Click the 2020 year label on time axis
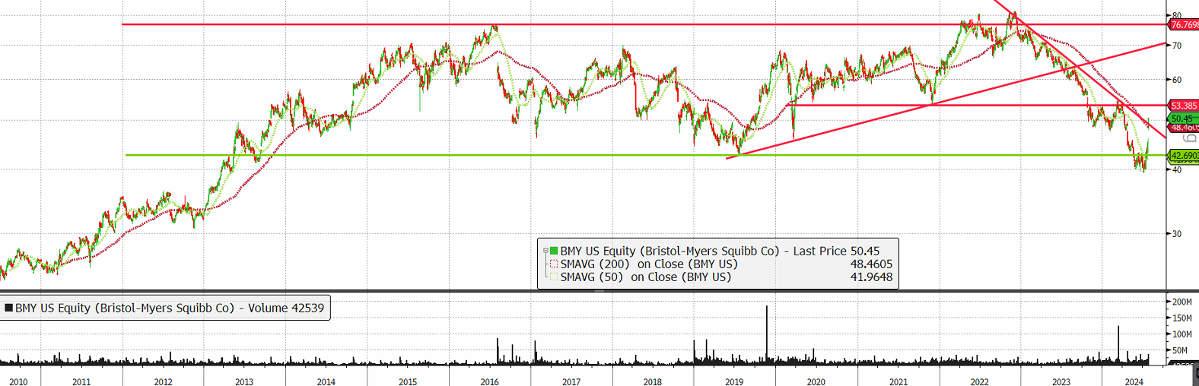1199x386 pixels. click(816, 381)
